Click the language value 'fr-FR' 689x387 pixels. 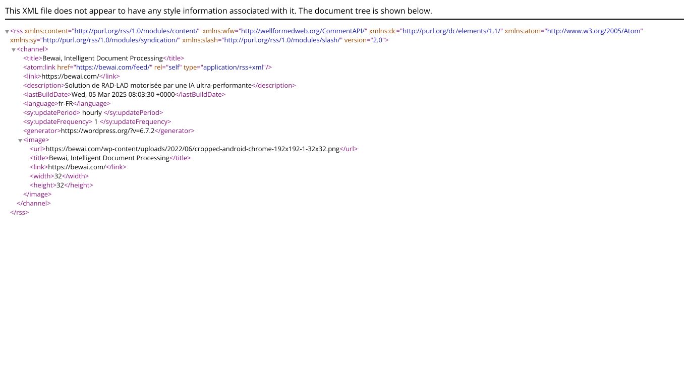click(66, 103)
